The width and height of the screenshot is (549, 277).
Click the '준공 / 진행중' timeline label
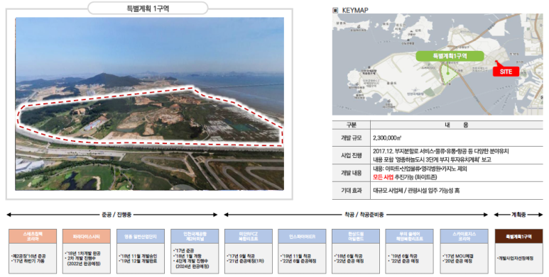tap(116, 215)
